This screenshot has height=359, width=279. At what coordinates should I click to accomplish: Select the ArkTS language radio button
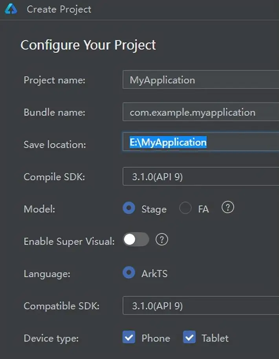[129, 273]
